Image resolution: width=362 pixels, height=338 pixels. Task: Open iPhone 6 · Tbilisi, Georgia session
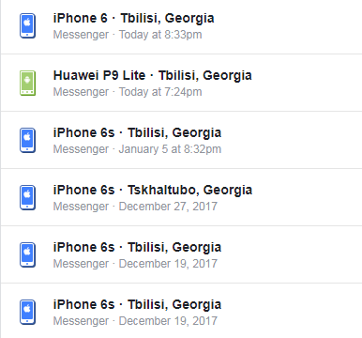click(181, 26)
